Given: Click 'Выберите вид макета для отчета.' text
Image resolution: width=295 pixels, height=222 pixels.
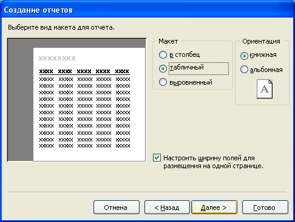Looking at the screenshot, I should (61, 27).
